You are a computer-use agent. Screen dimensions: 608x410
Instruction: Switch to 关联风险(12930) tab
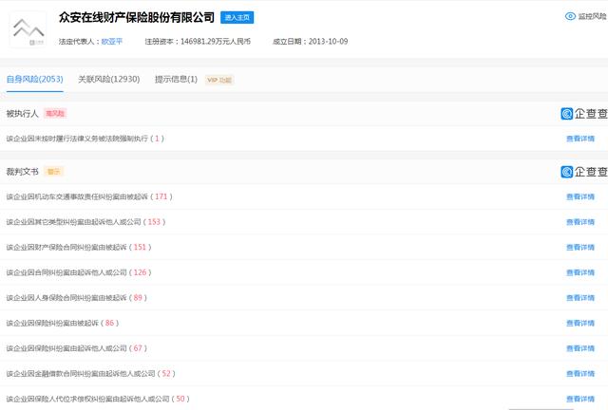109,80
